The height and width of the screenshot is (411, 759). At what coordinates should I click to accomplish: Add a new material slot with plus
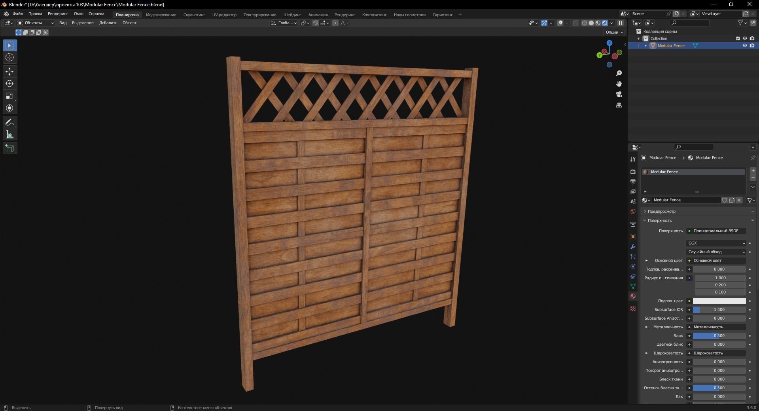(753, 170)
